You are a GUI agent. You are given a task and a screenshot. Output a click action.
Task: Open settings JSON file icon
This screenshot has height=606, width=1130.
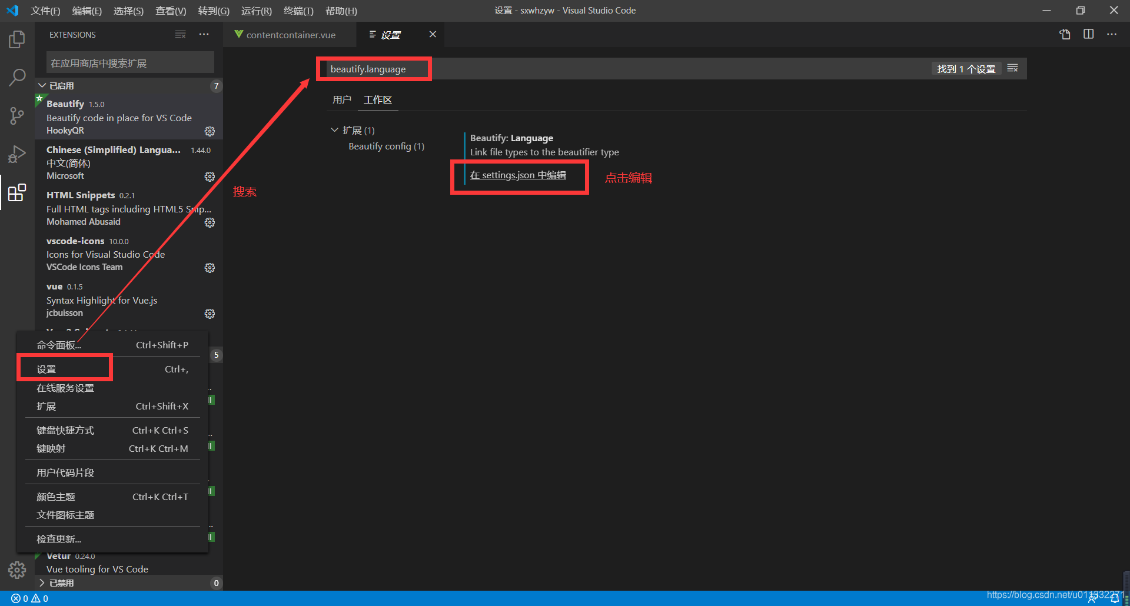point(1065,34)
